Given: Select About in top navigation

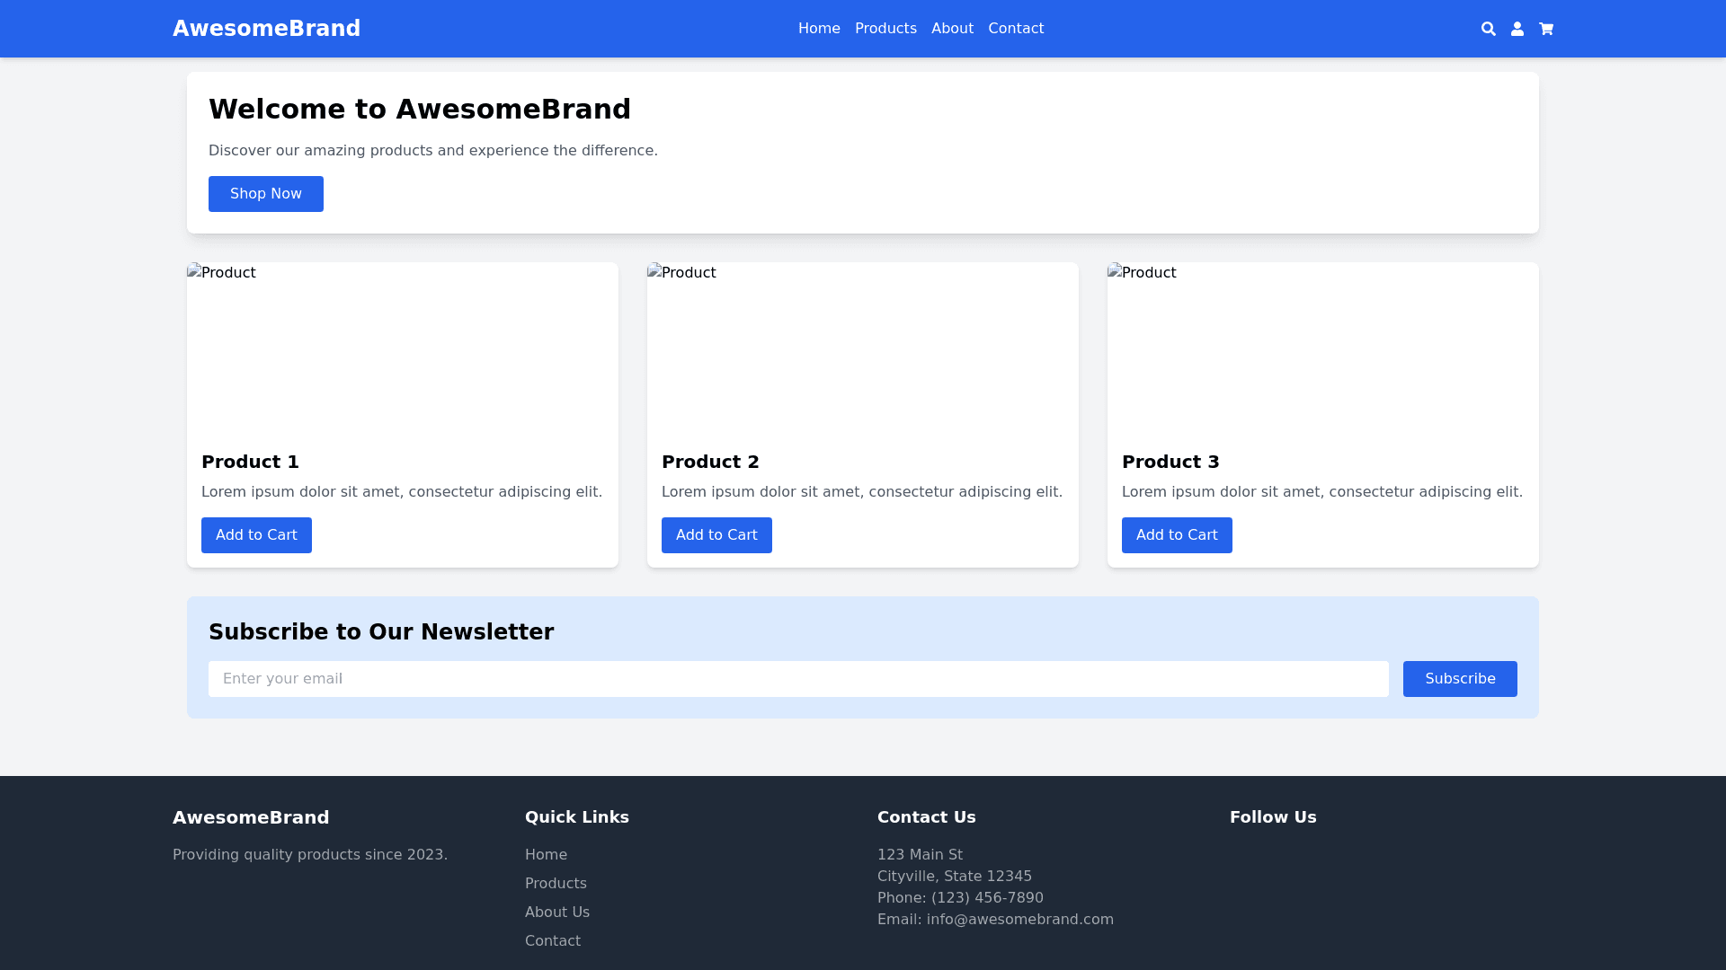Looking at the screenshot, I should (x=952, y=29).
